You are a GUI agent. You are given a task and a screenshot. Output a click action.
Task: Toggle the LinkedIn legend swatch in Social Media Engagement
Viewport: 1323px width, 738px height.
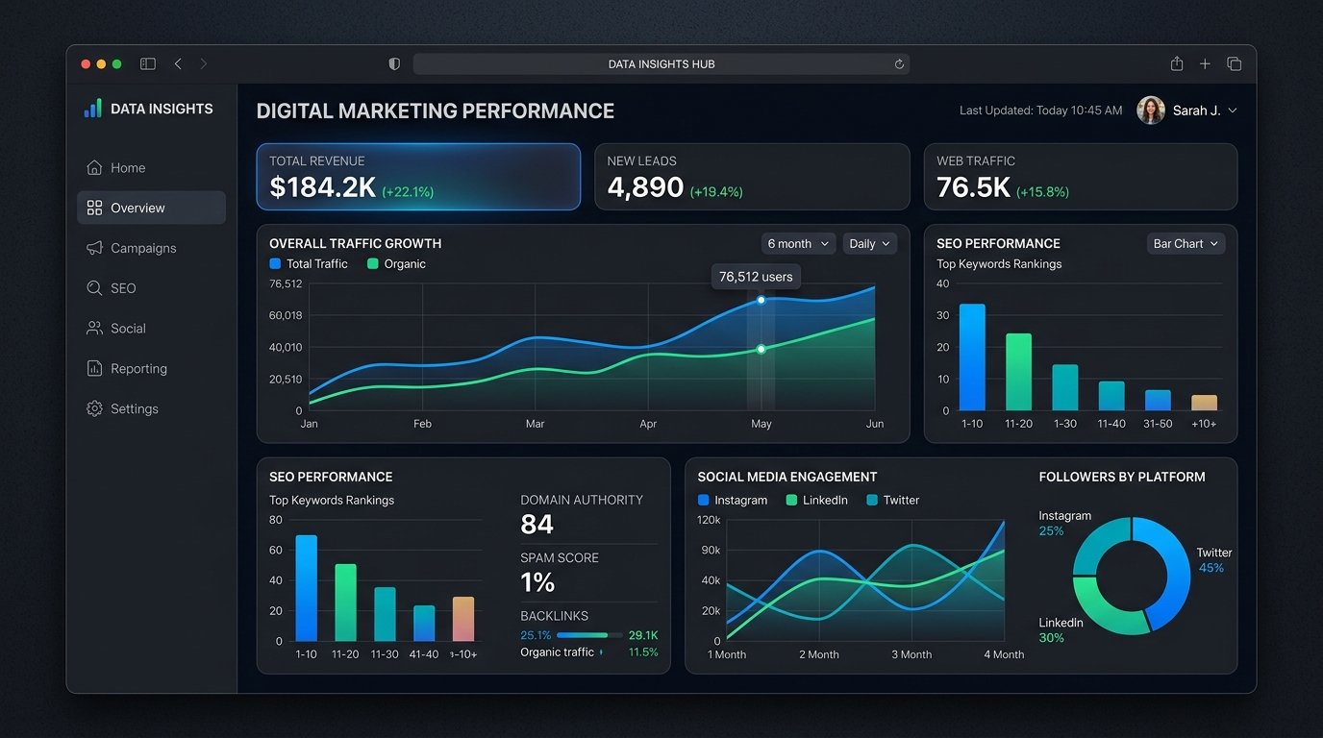coord(791,500)
